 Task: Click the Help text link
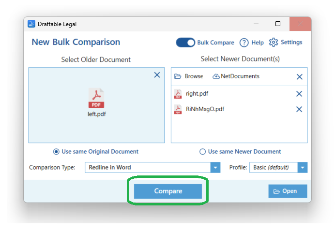(x=258, y=43)
